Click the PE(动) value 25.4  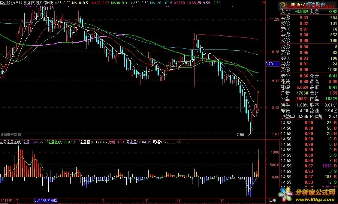pos(333,116)
